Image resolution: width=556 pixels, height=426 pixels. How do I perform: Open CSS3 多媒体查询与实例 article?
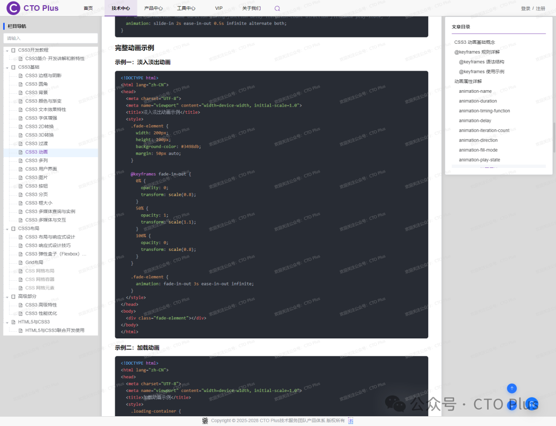click(x=50, y=212)
